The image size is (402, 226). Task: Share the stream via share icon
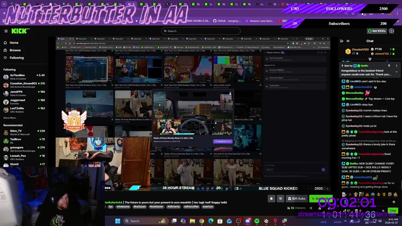[x=311, y=208]
